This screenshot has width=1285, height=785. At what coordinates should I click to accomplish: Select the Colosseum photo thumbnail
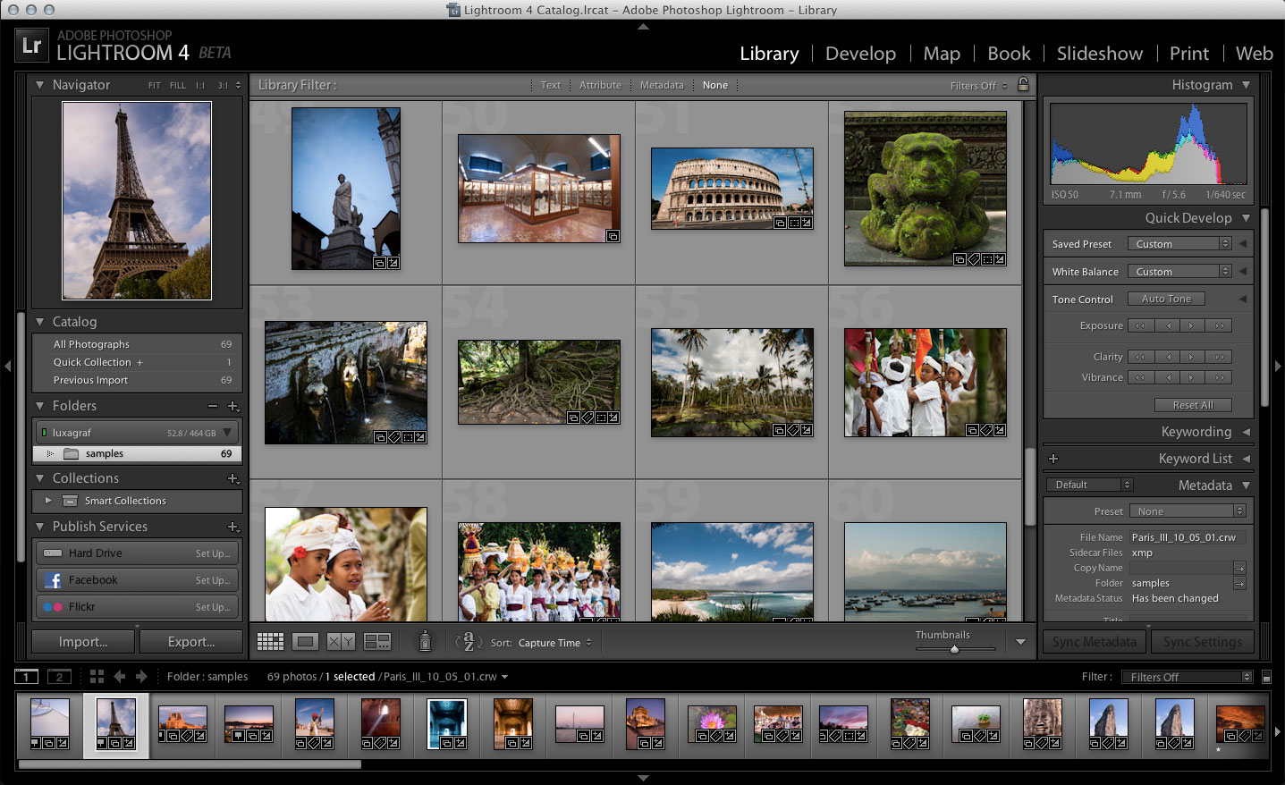tap(732, 189)
